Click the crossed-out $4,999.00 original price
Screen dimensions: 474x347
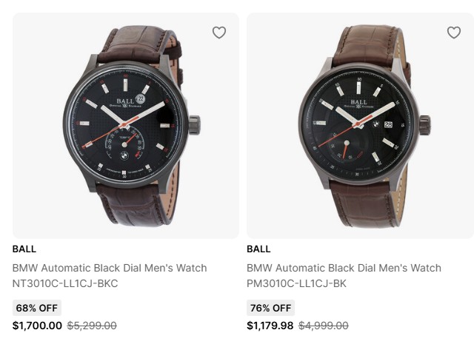pos(324,326)
